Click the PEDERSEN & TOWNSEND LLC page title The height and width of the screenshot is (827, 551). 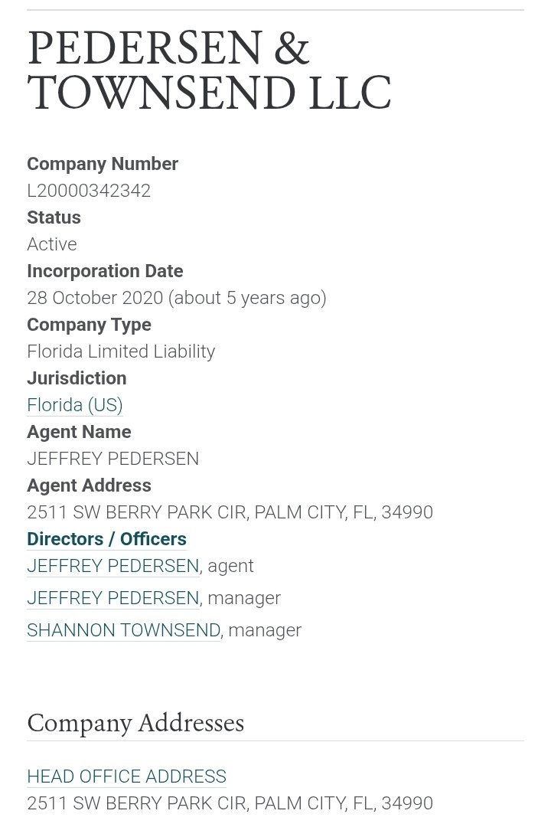tap(208, 70)
